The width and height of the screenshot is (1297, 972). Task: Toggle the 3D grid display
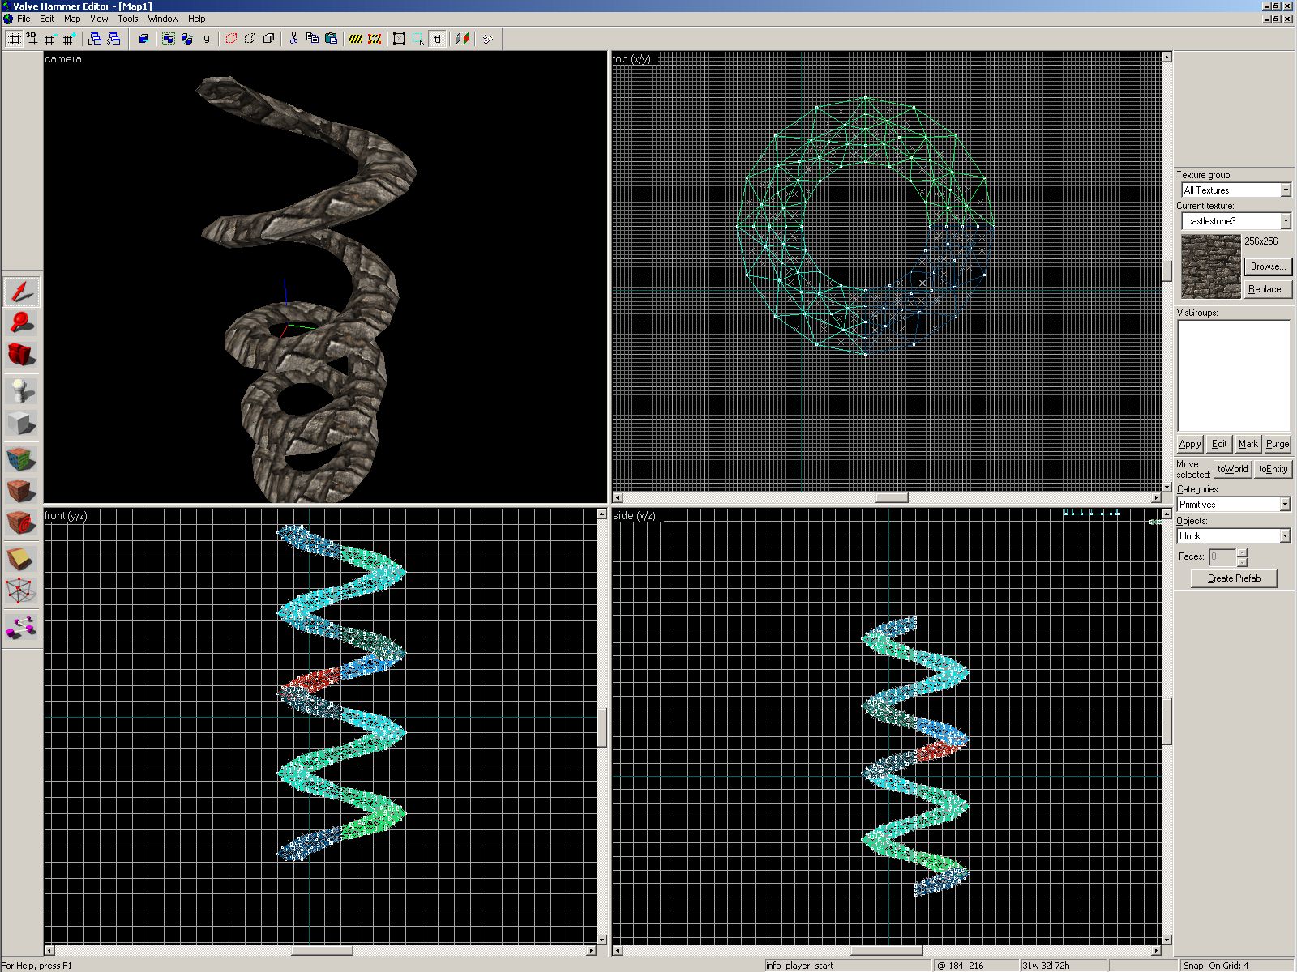[x=32, y=38]
